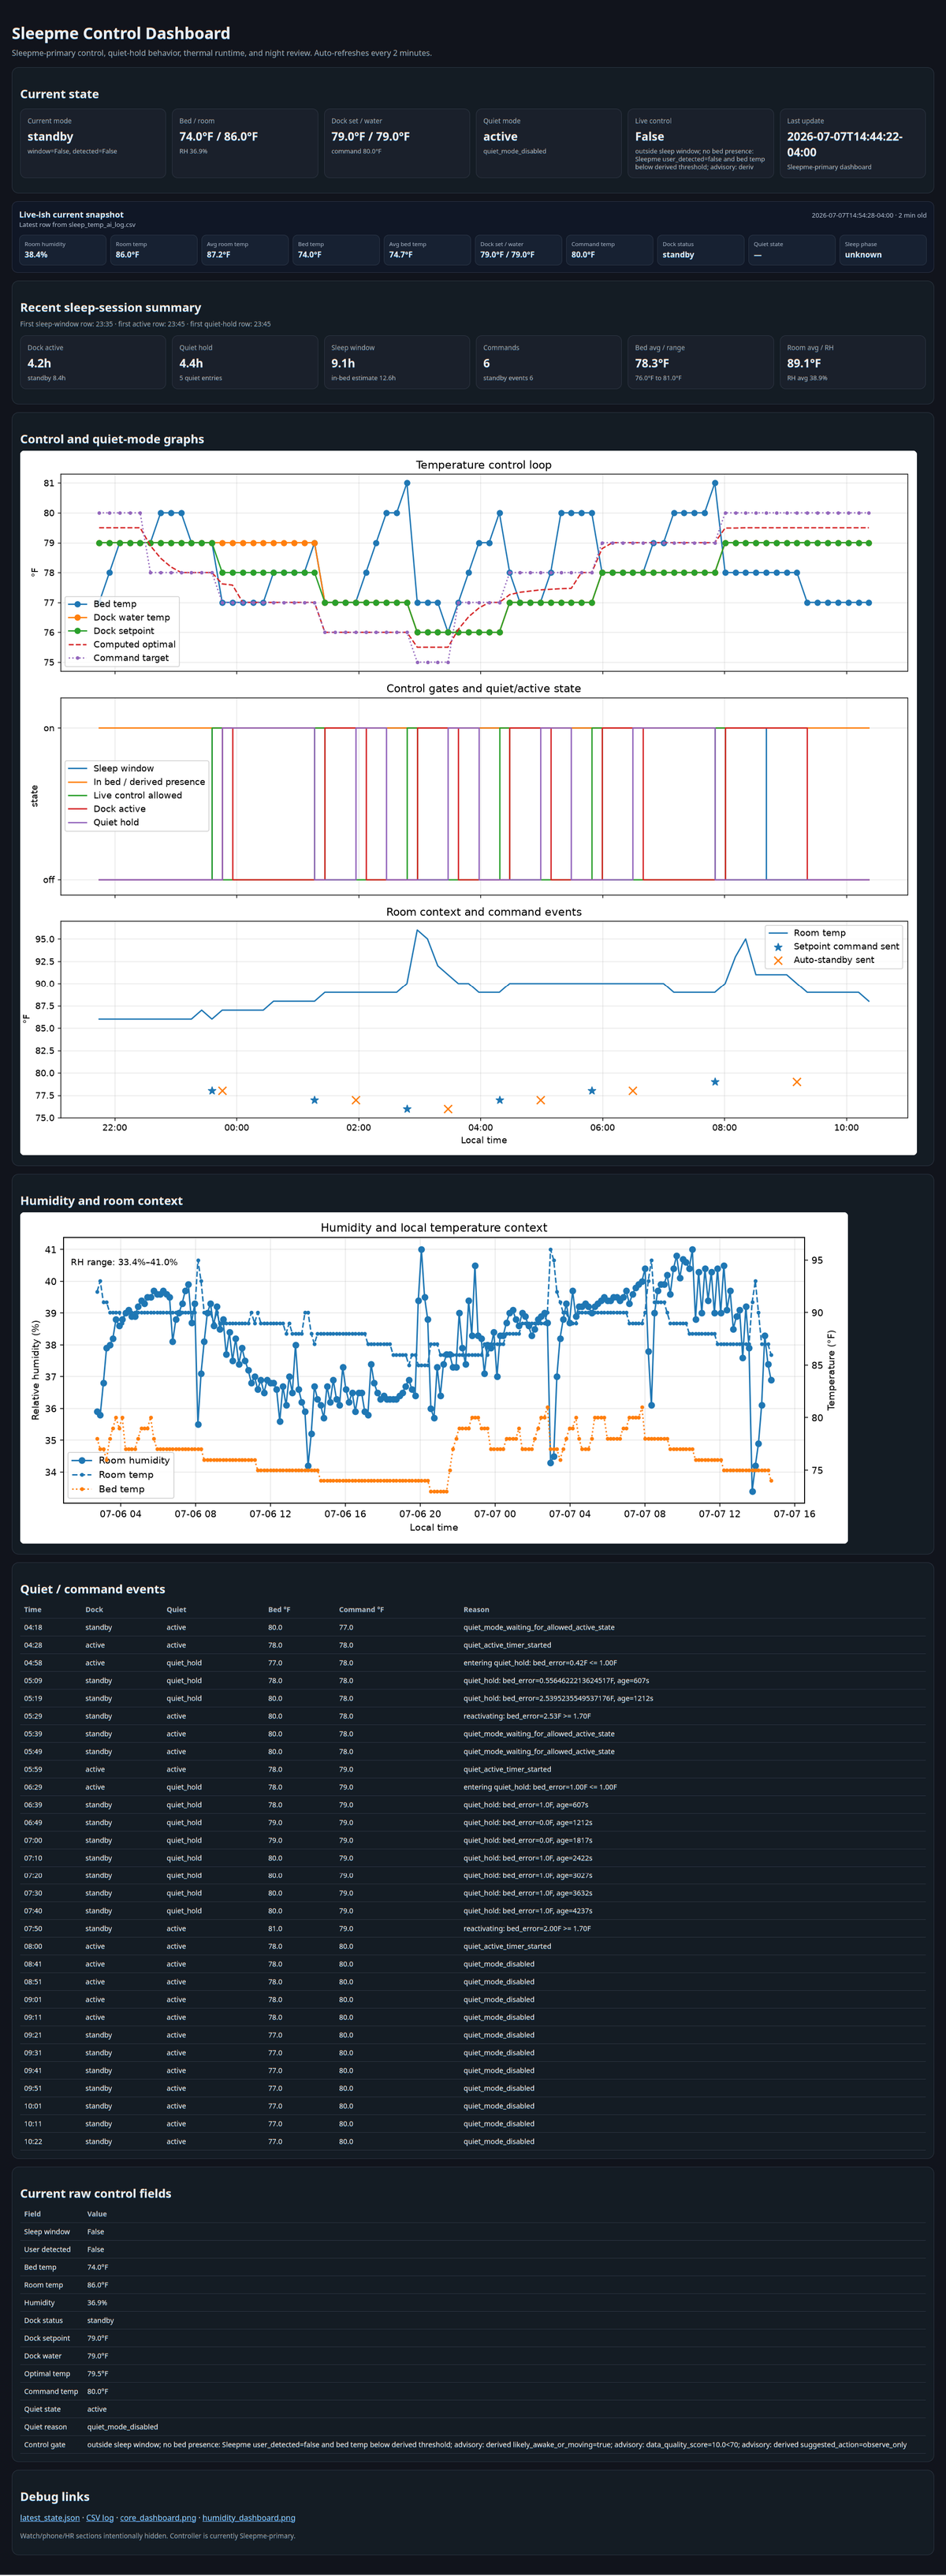Click the Humidity and local temperature context chart

(434, 1370)
